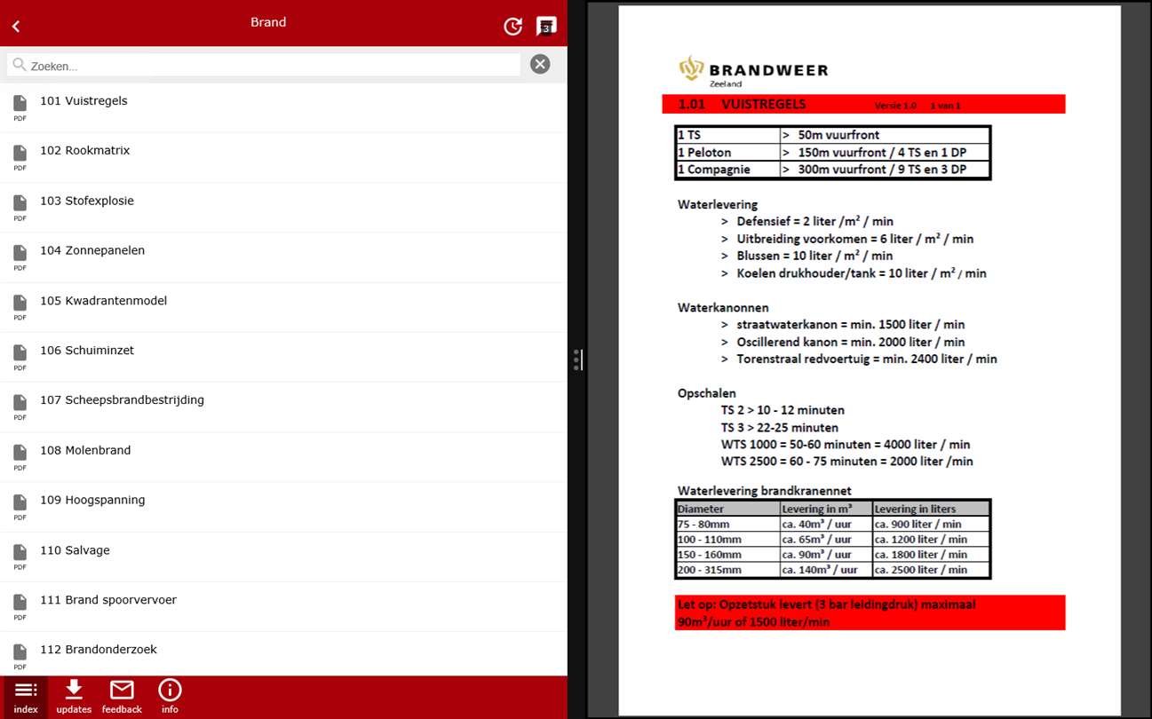Viewport: 1152px width, 719px height.
Task: Click the refresh icon in the header
Action: pos(512,27)
